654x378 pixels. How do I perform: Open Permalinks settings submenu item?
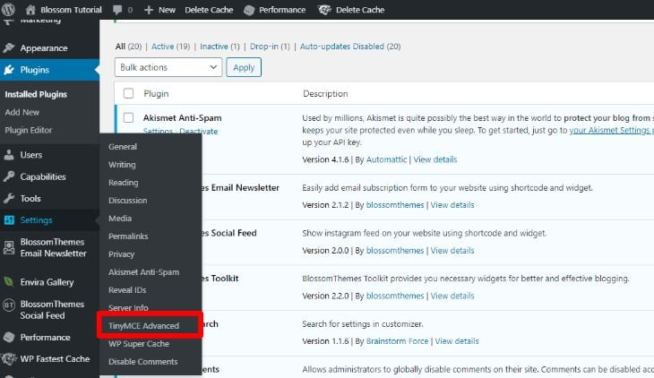128,236
